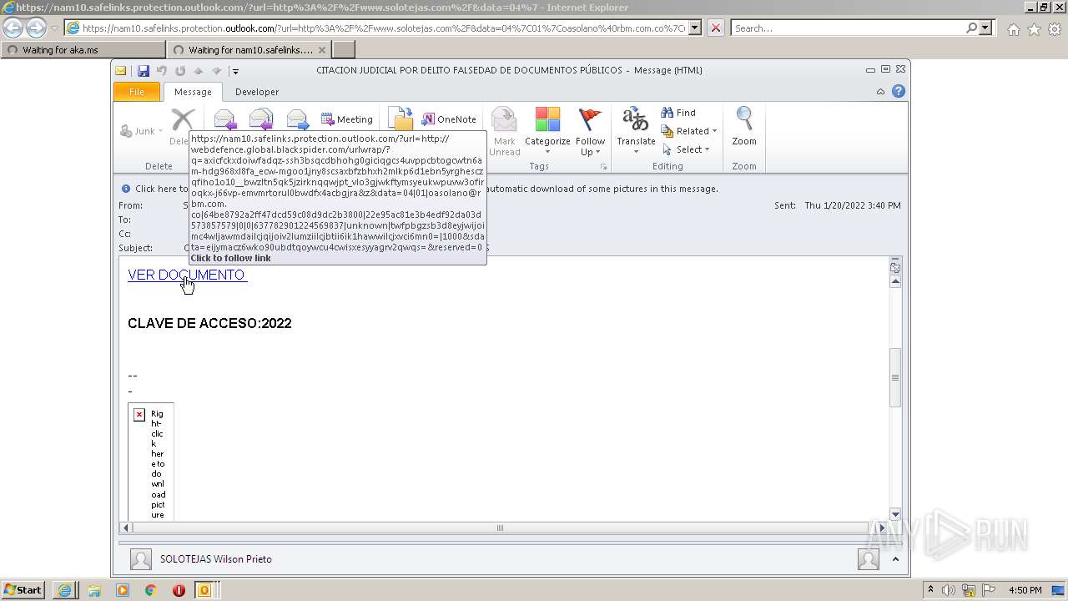Click the Undo arrow in quick access toolbar
This screenshot has height=601, width=1068.
click(162, 71)
